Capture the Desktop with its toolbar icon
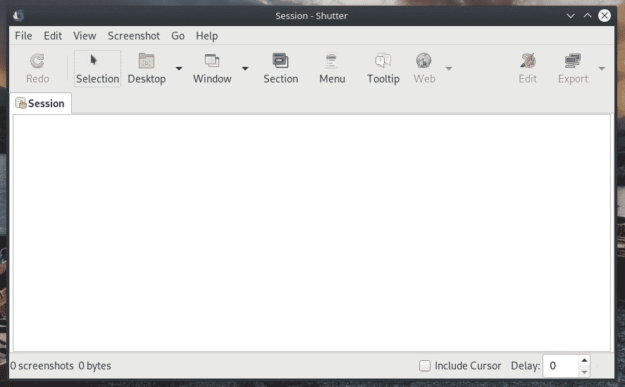 tap(147, 61)
